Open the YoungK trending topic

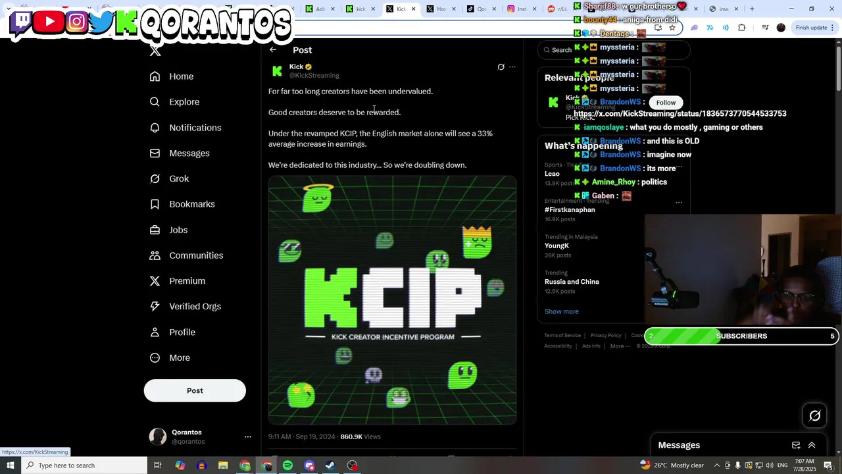557,246
